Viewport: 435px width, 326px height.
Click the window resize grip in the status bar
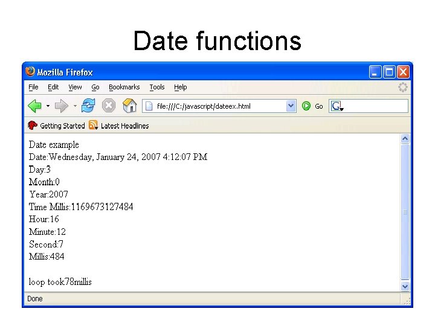click(407, 301)
